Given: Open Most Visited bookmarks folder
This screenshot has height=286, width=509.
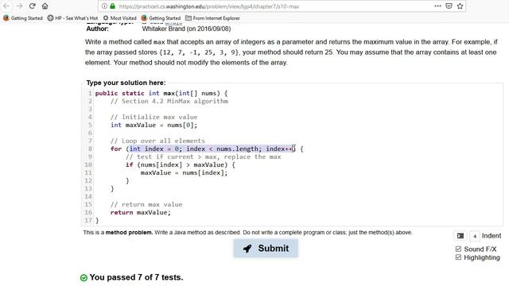Looking at the screenshot, I should [120, 18].
